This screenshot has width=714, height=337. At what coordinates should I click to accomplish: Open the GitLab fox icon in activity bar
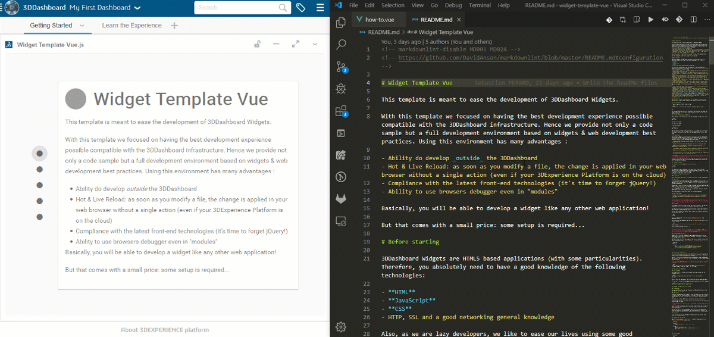coord(341,199)
